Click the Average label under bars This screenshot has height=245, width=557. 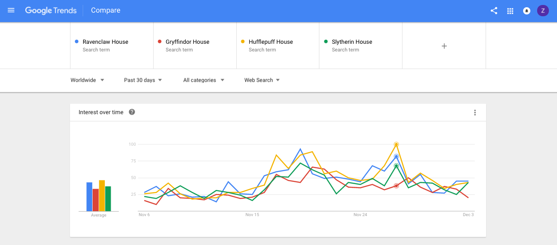point(98,215)
